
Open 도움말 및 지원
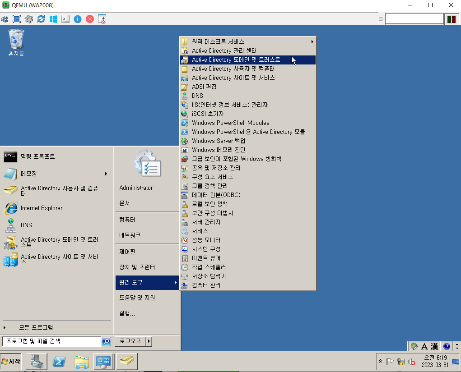tap(147, 298)
